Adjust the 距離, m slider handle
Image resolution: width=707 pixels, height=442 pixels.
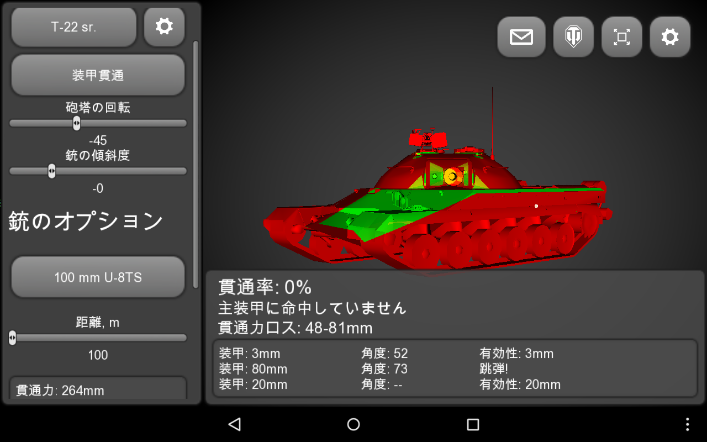coord(12,338)
